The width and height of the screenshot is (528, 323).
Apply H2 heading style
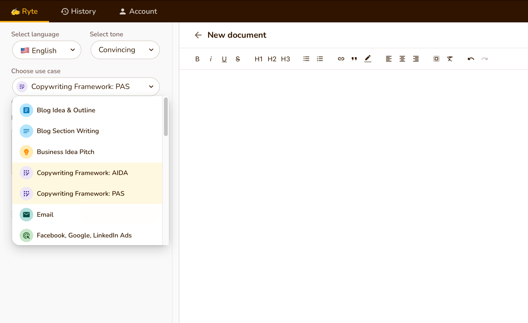272,59
